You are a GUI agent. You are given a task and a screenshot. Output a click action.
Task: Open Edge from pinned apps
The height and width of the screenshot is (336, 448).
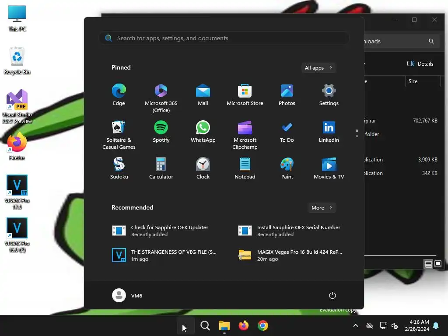[119, 95]
